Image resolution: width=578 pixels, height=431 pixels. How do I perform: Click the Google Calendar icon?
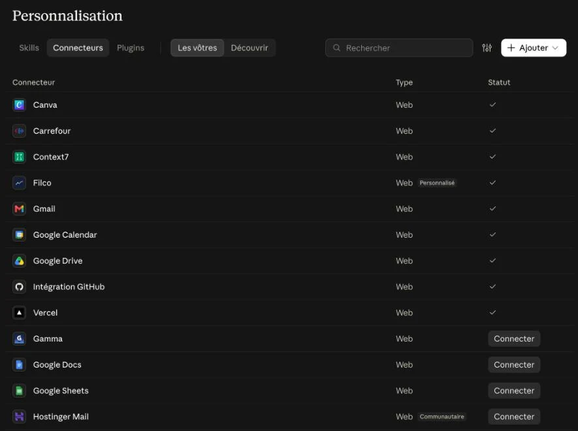[x=19, y=235]
